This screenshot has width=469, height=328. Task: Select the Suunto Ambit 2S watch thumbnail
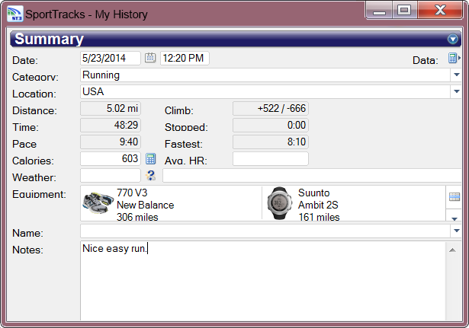[x=279, y=203]
